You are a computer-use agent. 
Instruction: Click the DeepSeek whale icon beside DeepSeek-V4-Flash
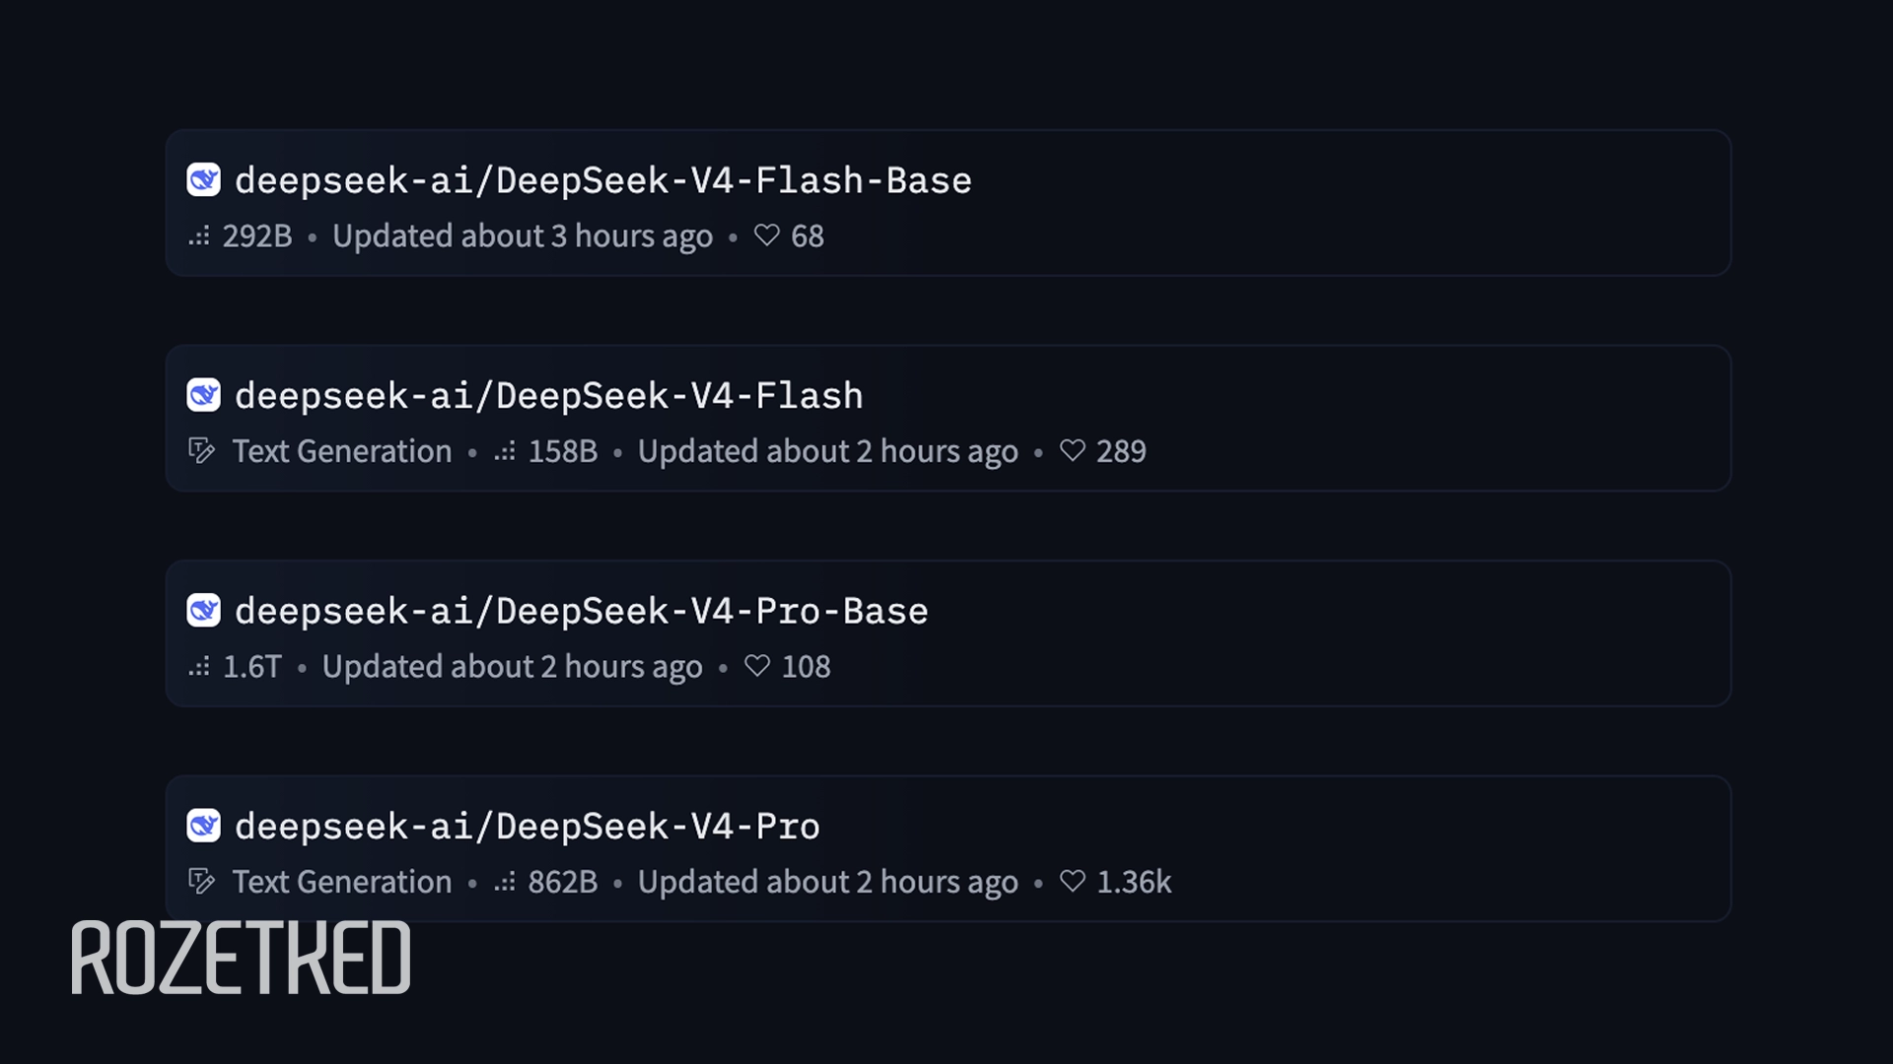(x=203, y=395)
